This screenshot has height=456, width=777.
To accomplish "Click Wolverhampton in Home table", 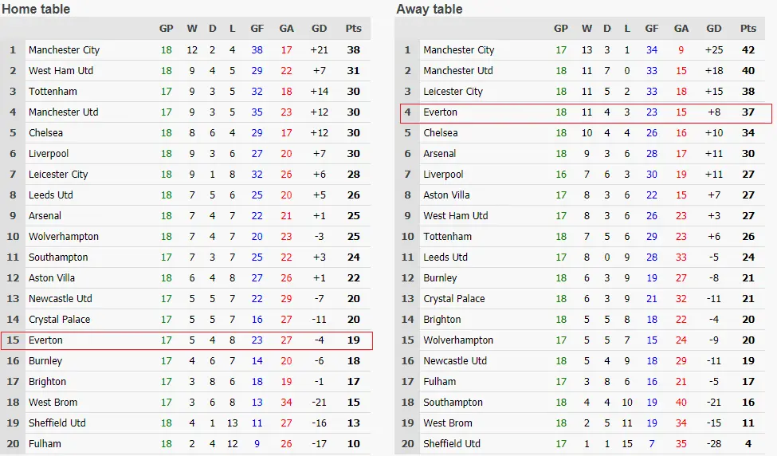I will pos(64,237).
